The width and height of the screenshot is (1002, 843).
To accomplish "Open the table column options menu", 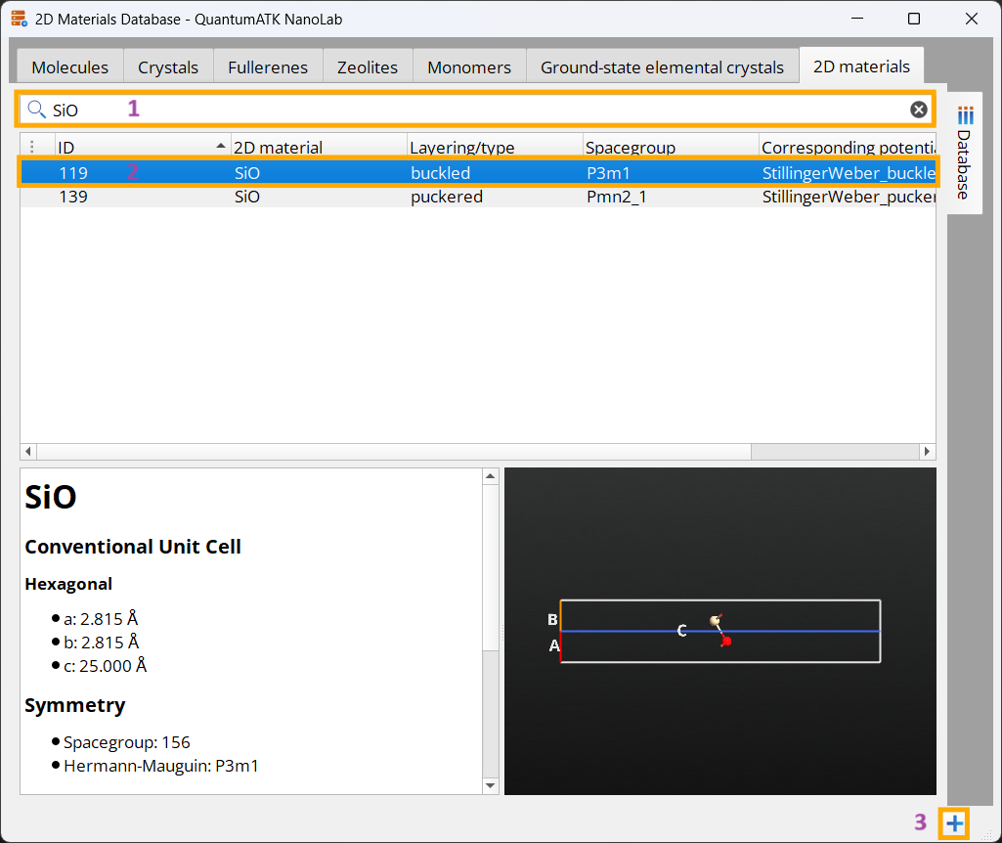I will tap(32, 147).
